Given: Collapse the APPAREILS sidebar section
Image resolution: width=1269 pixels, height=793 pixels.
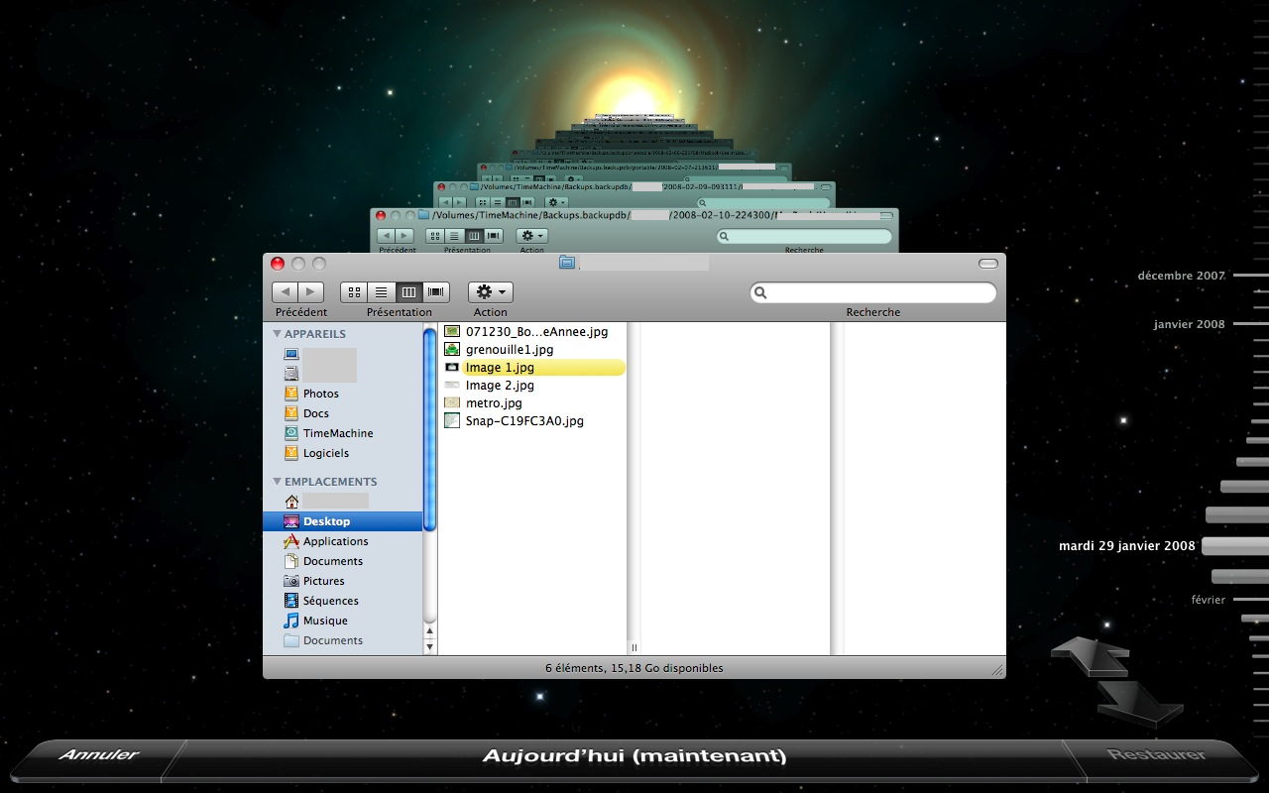Looking at the screenshot, I should [x=278, y=334].
